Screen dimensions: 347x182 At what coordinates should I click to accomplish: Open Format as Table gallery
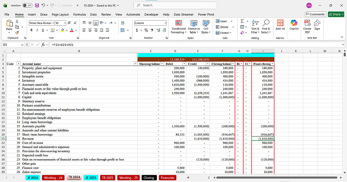click(x=194, y=27)
